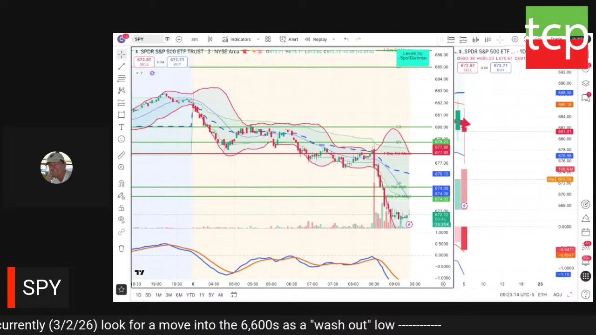
Task: Open the symbol dropdown arrow beside SPY
Action: (x=167, y=39)
